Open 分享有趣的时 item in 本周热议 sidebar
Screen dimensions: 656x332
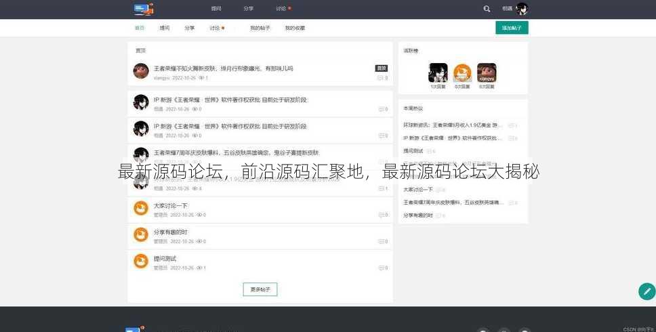(418, 215)
